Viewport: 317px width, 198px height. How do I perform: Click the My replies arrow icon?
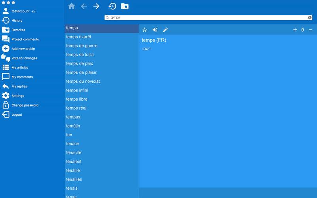6,86
